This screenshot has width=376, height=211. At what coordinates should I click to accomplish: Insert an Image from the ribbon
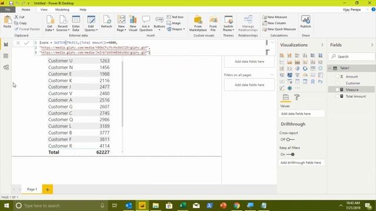pyautogui.click(x=174, y=23)
